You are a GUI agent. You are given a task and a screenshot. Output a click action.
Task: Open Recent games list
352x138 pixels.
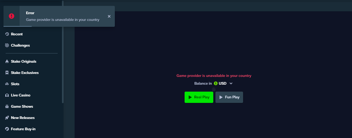17,34
